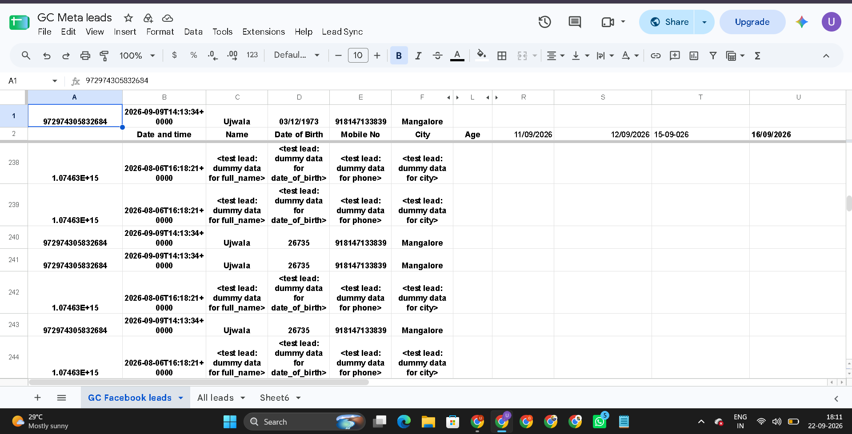Expand Share options dropdown arrow
The height and width of the screenshot is (434, 852).
704,22
